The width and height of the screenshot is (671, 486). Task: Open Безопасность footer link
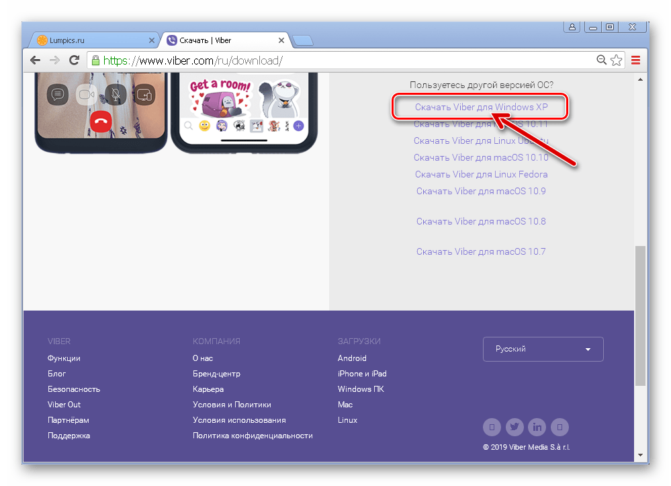(x=74, y=389)
